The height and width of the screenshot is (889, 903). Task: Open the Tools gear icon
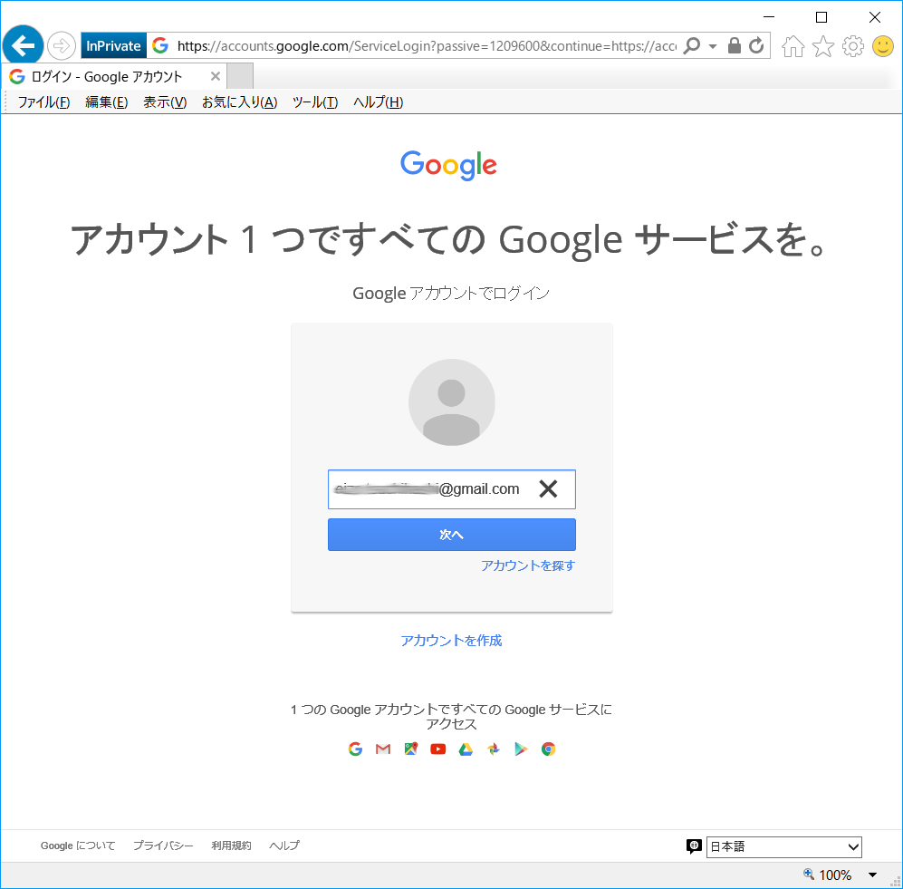pos(853,46)
